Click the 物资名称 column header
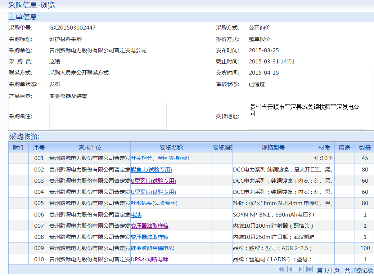The width and height of the screenshot is (374, 276). 172,147
